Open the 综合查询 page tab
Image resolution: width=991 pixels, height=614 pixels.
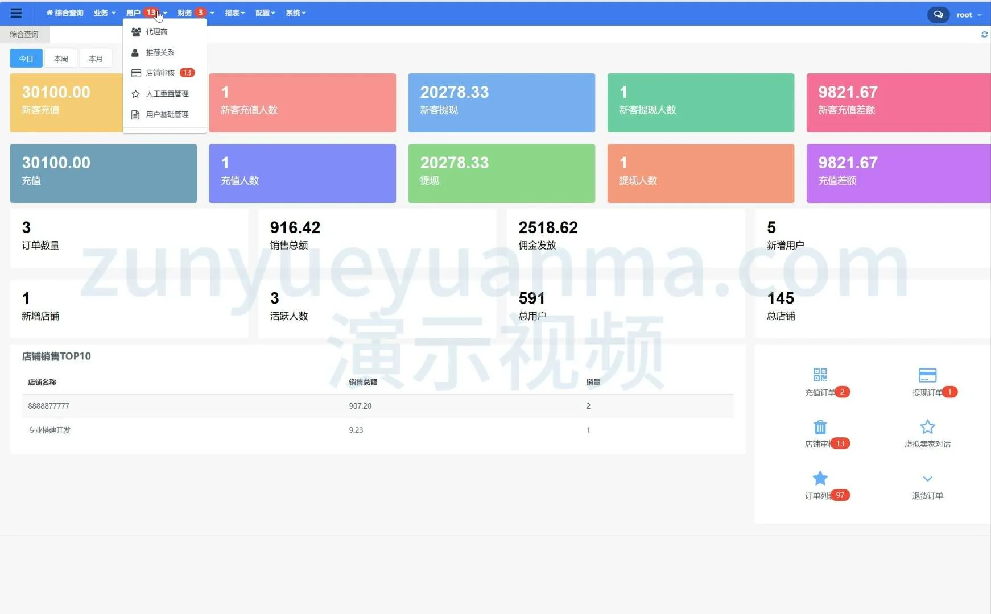(x=24, y=34)
